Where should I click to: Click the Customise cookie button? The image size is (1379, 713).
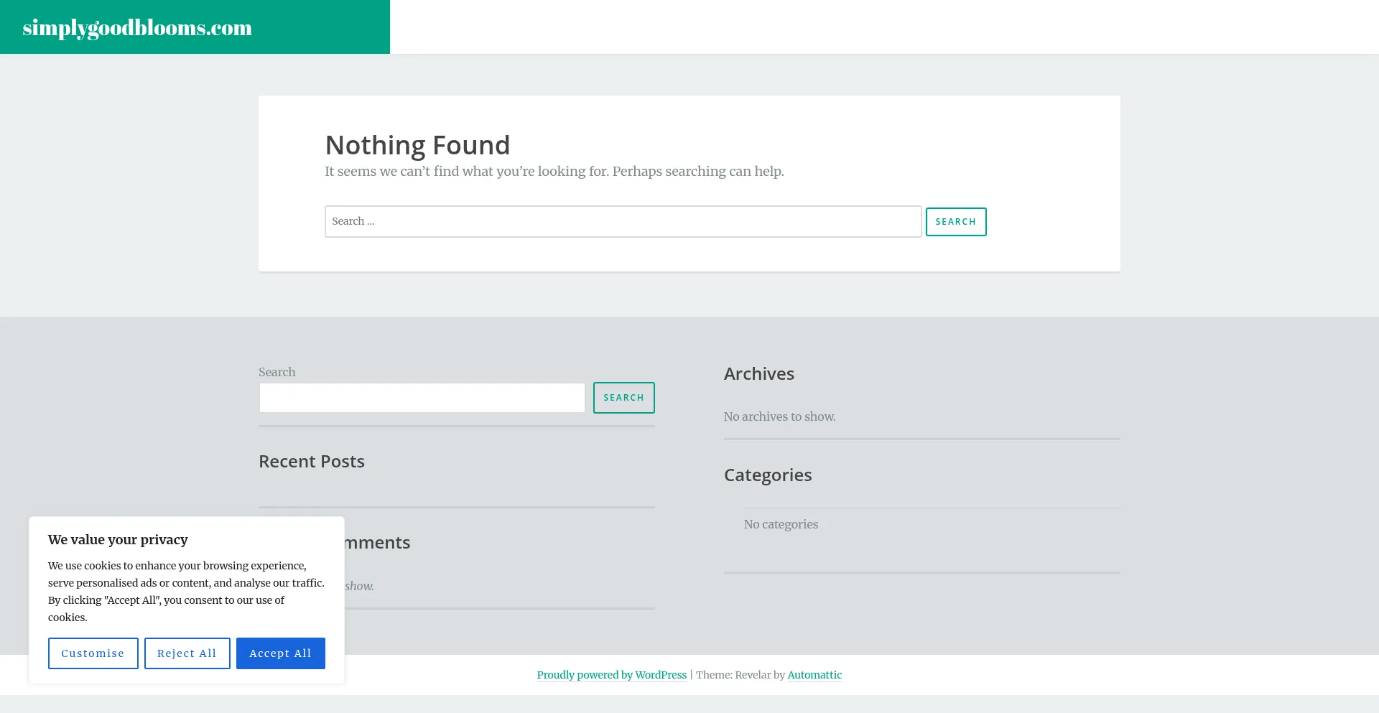(x=93, y=653)
